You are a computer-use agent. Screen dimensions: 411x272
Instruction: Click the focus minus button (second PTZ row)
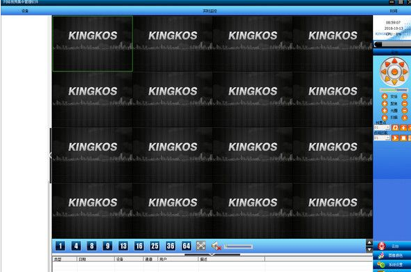[405, 103]
